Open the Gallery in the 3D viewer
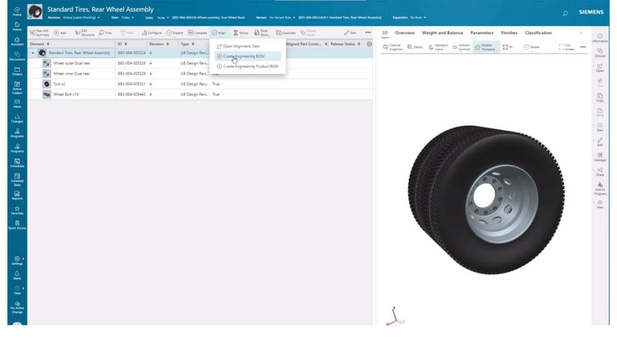617x347 pixels. pos(416,46)
